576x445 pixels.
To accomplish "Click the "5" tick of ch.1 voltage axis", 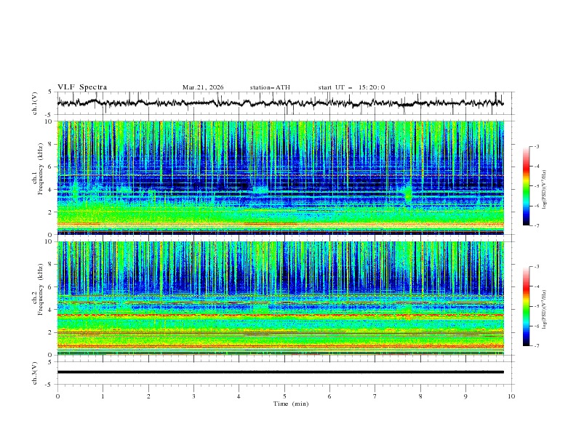I will click(51, 92).
